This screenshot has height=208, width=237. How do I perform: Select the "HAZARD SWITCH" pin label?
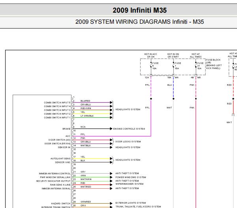[61, 204]
